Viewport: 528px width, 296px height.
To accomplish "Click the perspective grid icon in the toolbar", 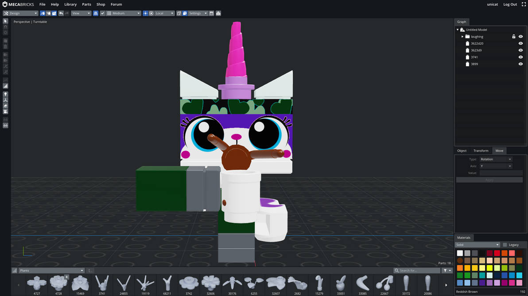I will point(96,13).
